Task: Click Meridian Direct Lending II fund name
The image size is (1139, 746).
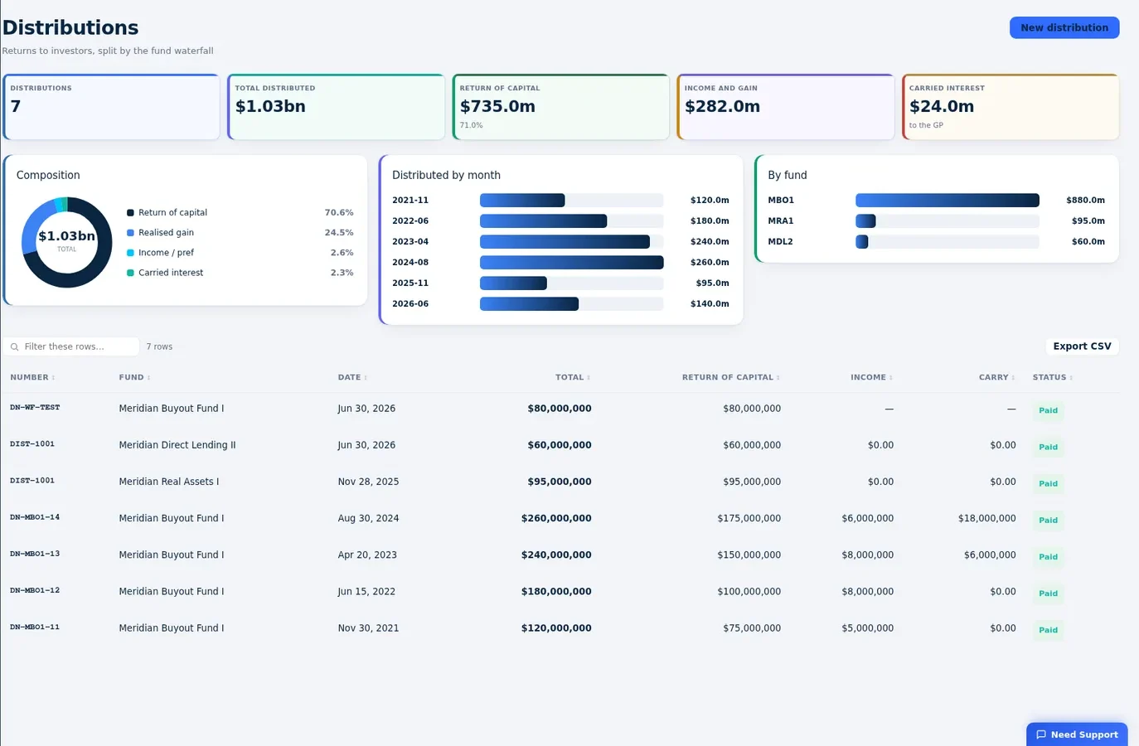Action: (177, 445)
